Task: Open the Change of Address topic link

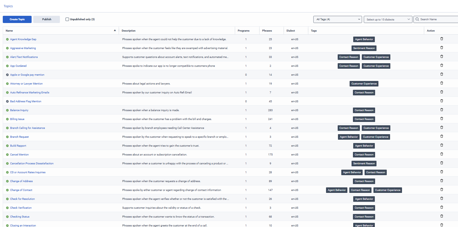Action: pyautogui.click(x=21, y=181)
